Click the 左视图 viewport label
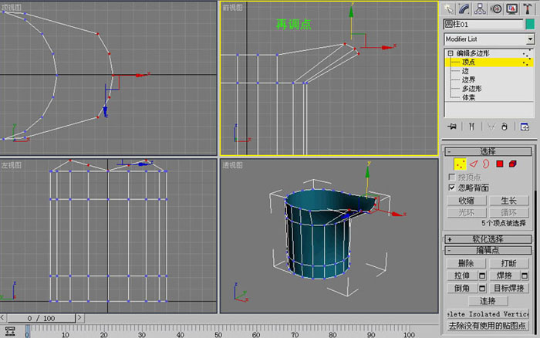The height and width of the screenshot is (338, 540). tap(12, 165)
